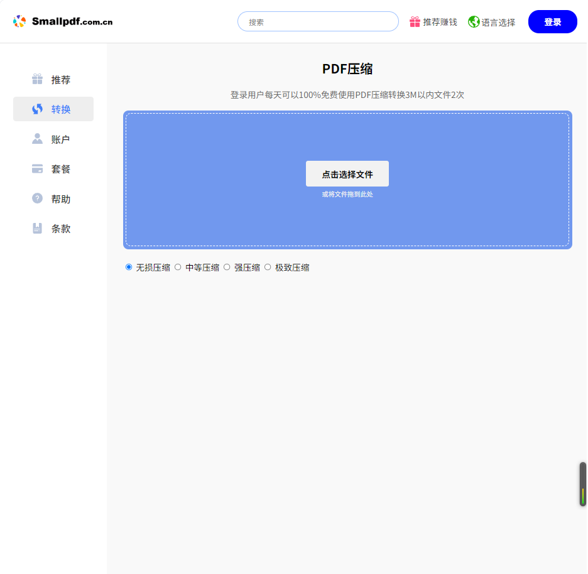Select the 中等压缩 radio button
Screen dimensions: 588x574
pos(178,268)
